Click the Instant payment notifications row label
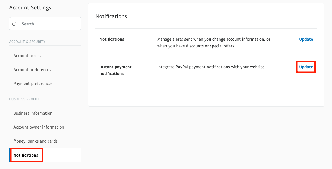 116,70
